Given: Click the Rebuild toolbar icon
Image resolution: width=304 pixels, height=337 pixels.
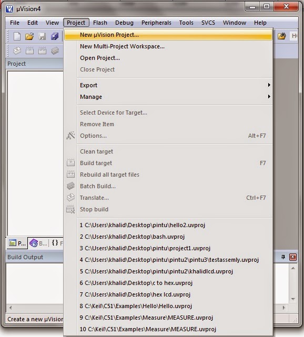Looking at the screenshot, I should point(42,50).
